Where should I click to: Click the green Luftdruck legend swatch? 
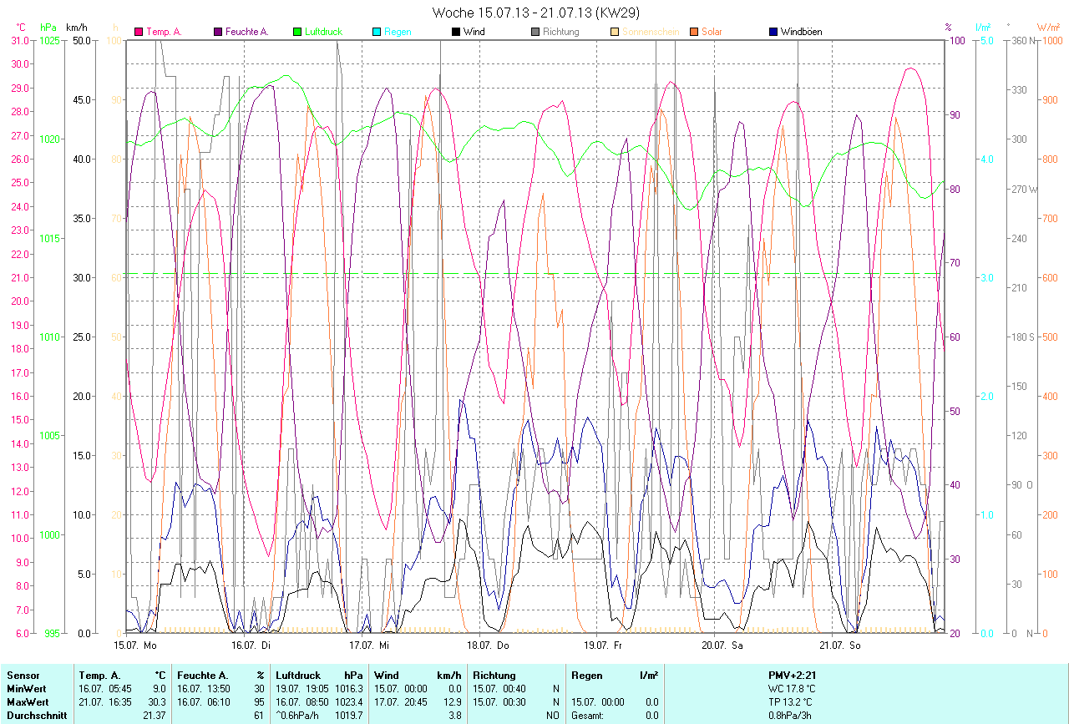click(x=297, y=32)
